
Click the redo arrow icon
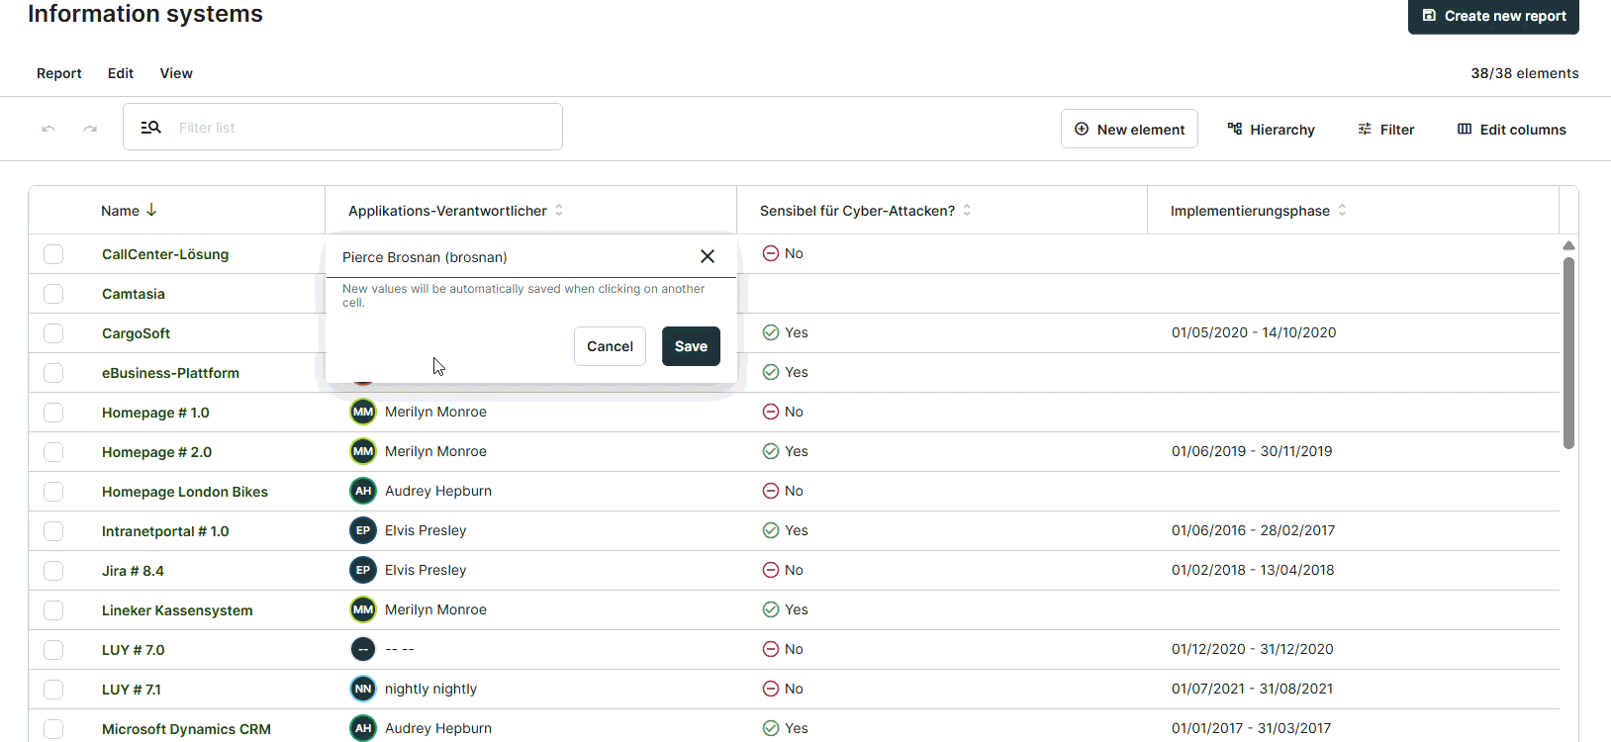(x=90, y=129)
